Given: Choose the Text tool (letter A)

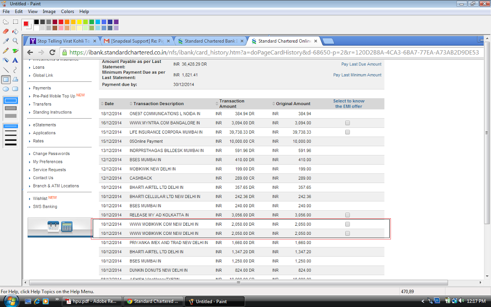Looking at the screenshot, I should tap(15, 61).
